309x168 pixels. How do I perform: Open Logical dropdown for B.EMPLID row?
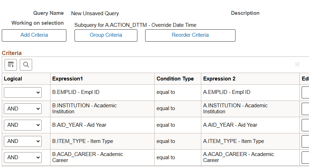tap(23, 92)
